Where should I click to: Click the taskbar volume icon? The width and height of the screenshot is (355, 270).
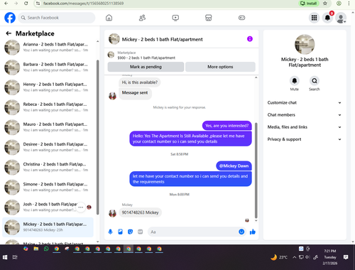tap(307, 257)
